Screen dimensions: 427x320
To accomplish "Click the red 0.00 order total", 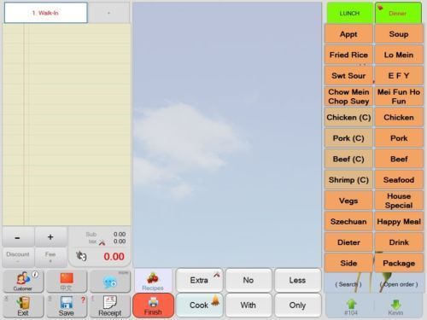I will (114, 257).
